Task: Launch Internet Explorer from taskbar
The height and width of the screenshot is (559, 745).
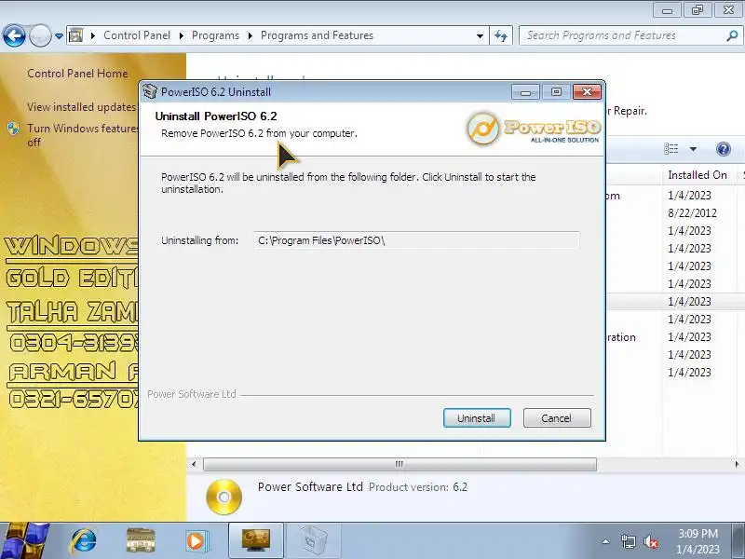Action: (84, 540)
